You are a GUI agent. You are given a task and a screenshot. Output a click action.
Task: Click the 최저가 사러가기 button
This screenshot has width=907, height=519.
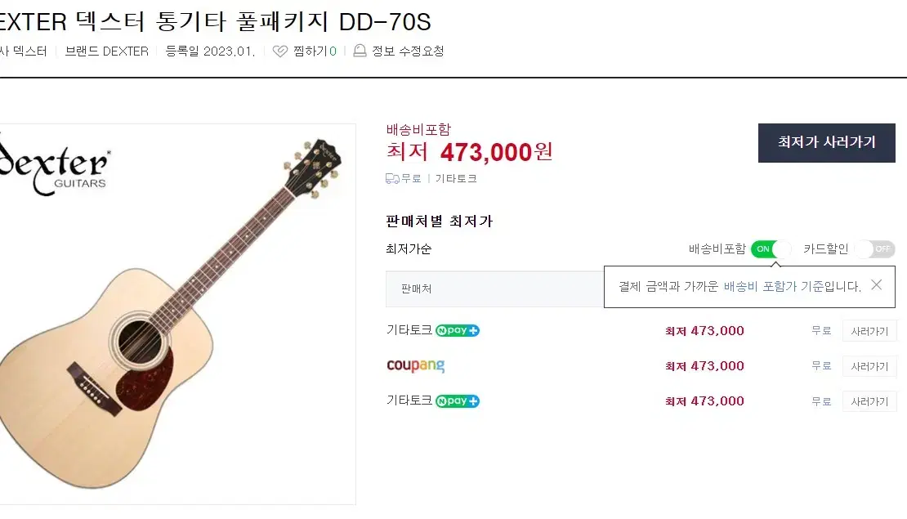[x=826, y=142]
